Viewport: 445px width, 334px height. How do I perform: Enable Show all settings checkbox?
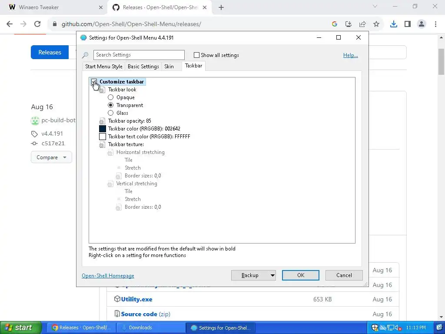click(x=196, y=55)
